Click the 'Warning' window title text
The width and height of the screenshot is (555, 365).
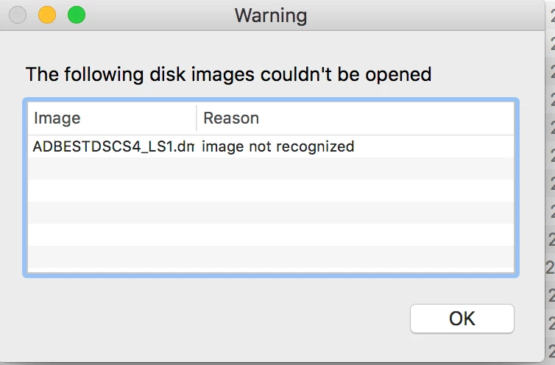(x=271, y=15)
